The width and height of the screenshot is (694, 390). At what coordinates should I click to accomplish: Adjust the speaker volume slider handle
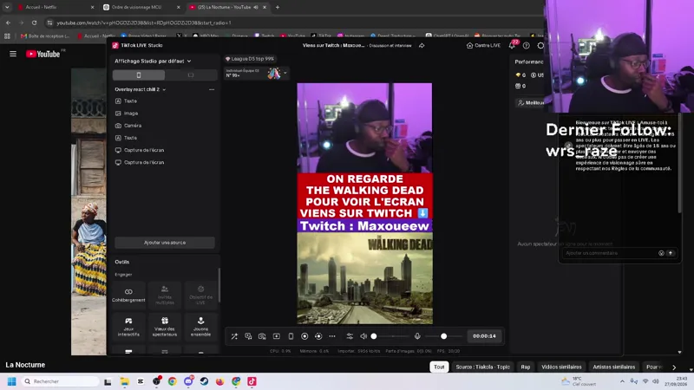[374, 336]
